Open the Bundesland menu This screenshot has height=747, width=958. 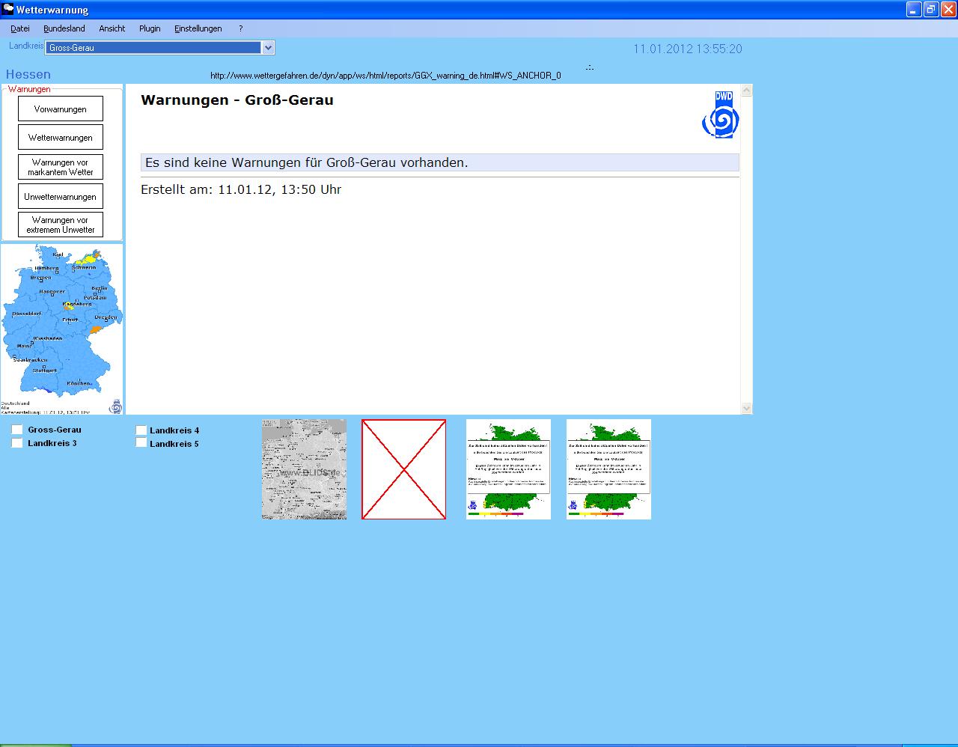64,28
